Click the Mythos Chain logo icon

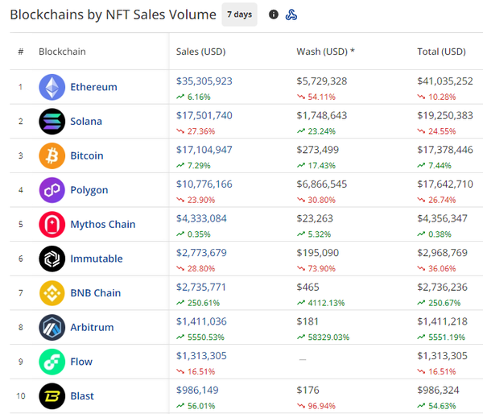[52, 225]
